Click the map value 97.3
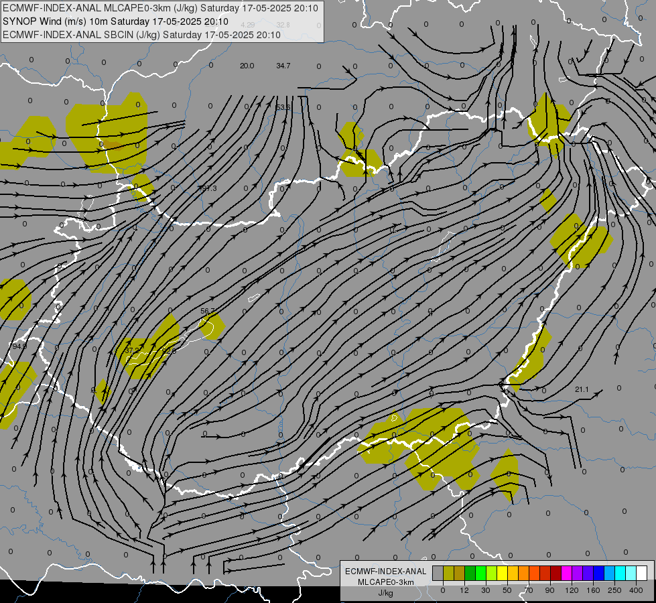The image size is (656, 603). click(x=209, y=188)
